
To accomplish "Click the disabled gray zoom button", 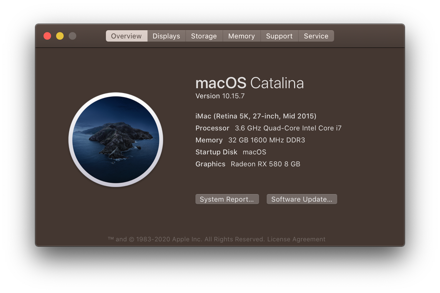I will click(72, 36).
